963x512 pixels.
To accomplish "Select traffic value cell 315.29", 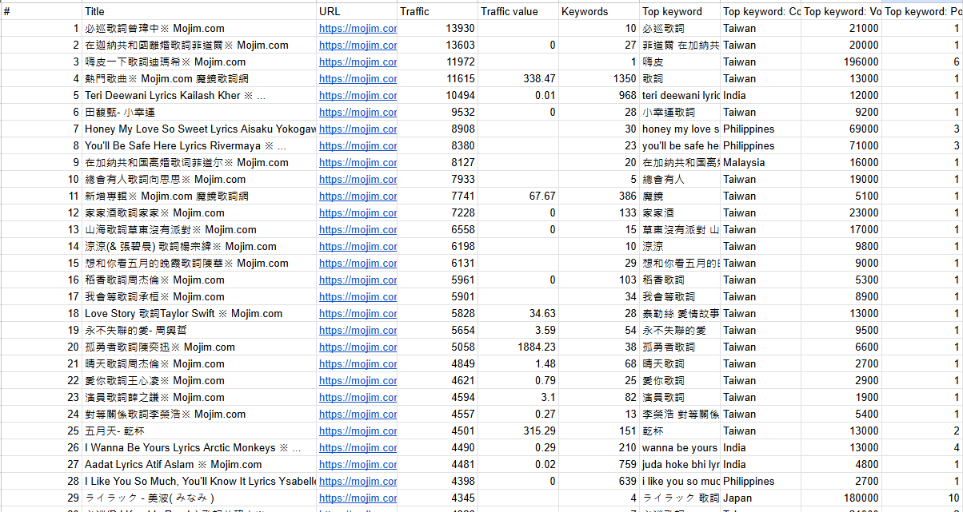I will pyautogui.click(x=518, y=431).
